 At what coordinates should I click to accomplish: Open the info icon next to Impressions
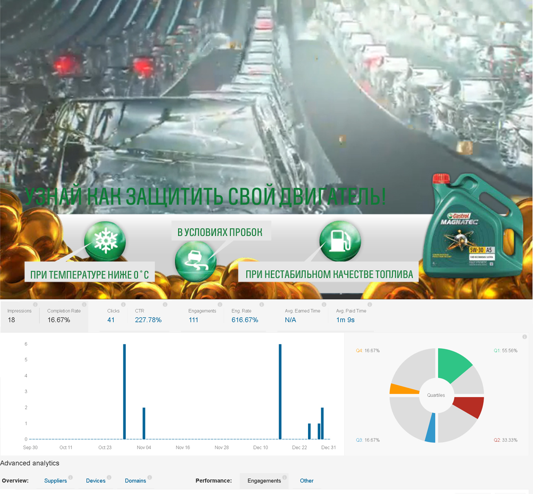[x=35, y=305]
